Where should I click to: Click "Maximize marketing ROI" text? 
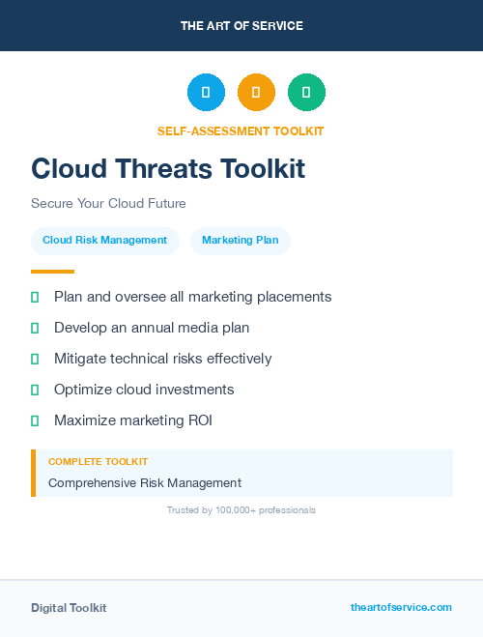pyautogui.click(x=133, y=420)
